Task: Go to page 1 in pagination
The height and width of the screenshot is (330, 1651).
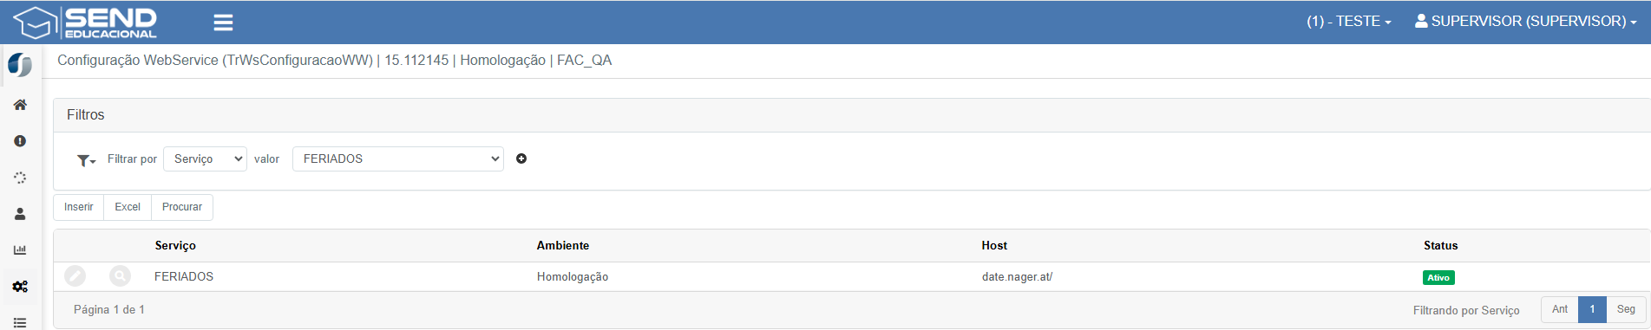Action: 1592,309
